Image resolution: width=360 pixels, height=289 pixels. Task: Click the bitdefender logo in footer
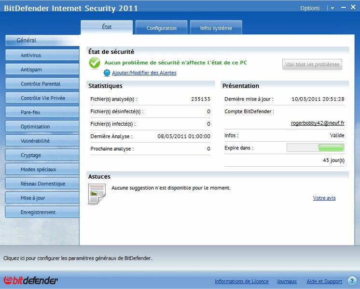(30, 280)
